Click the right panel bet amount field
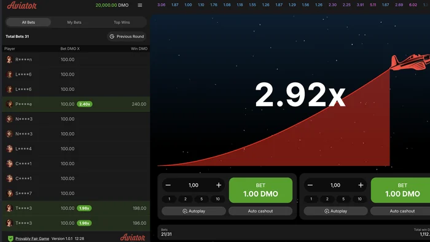 point(335,185)
